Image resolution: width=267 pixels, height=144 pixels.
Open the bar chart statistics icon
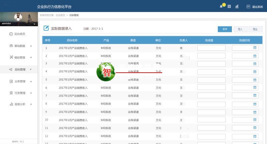pyautogui.click(x=237, y=6)
